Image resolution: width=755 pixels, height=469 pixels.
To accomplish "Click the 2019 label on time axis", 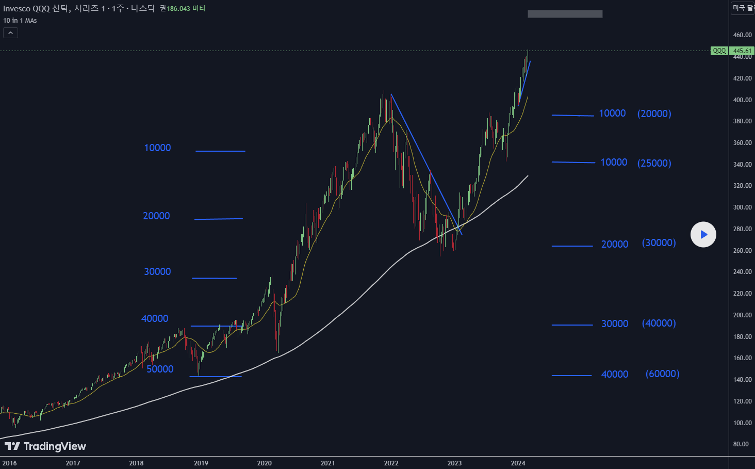I will (201, 463).
